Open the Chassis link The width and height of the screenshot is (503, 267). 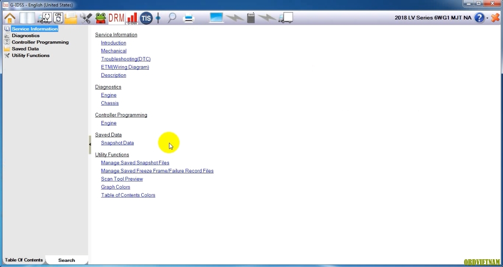[x=110, y=103]
